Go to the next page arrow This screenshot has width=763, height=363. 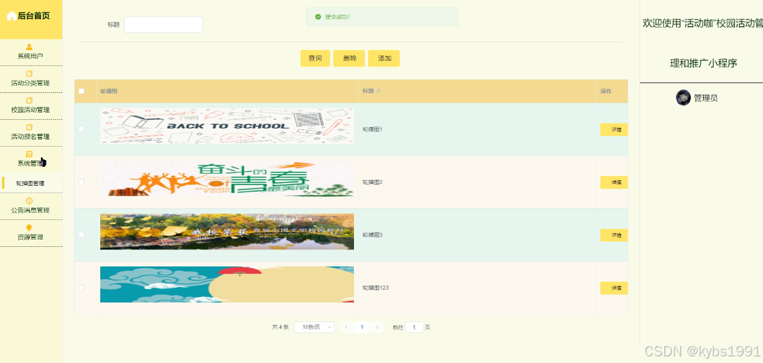[x=377, y=327]
